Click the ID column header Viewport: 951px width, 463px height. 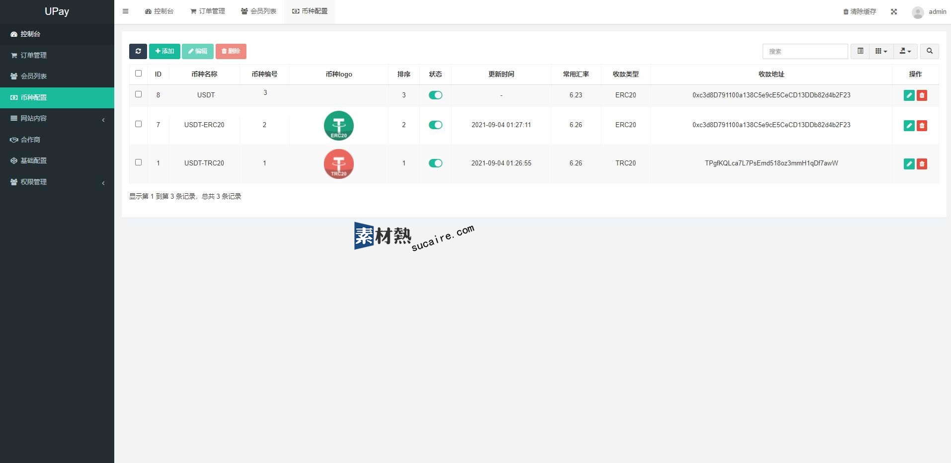[x=158, y=74]
